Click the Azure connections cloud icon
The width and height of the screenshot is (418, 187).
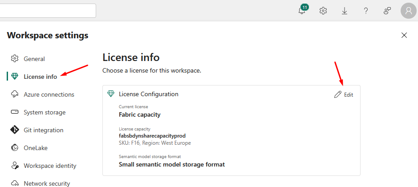click(14, 94)
